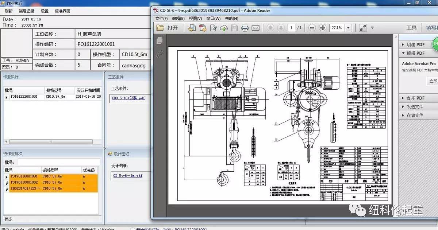Screen dimensions: 438x230
Task: Open the 视图(V) menu
Action: coord(195,19)
